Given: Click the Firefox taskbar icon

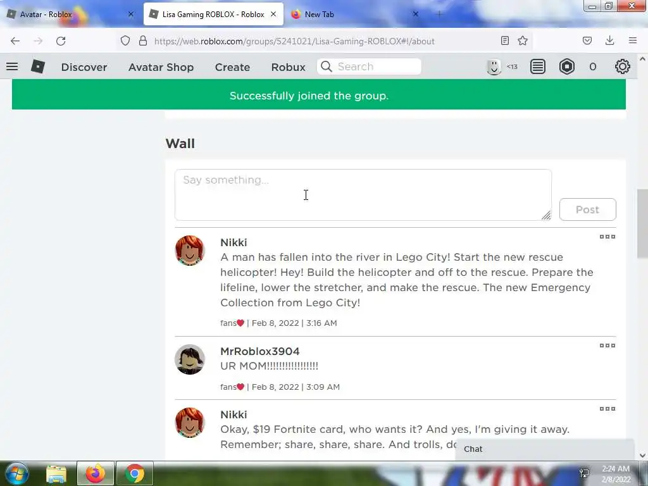Looking at the screenshot, I should coord(96,473).
